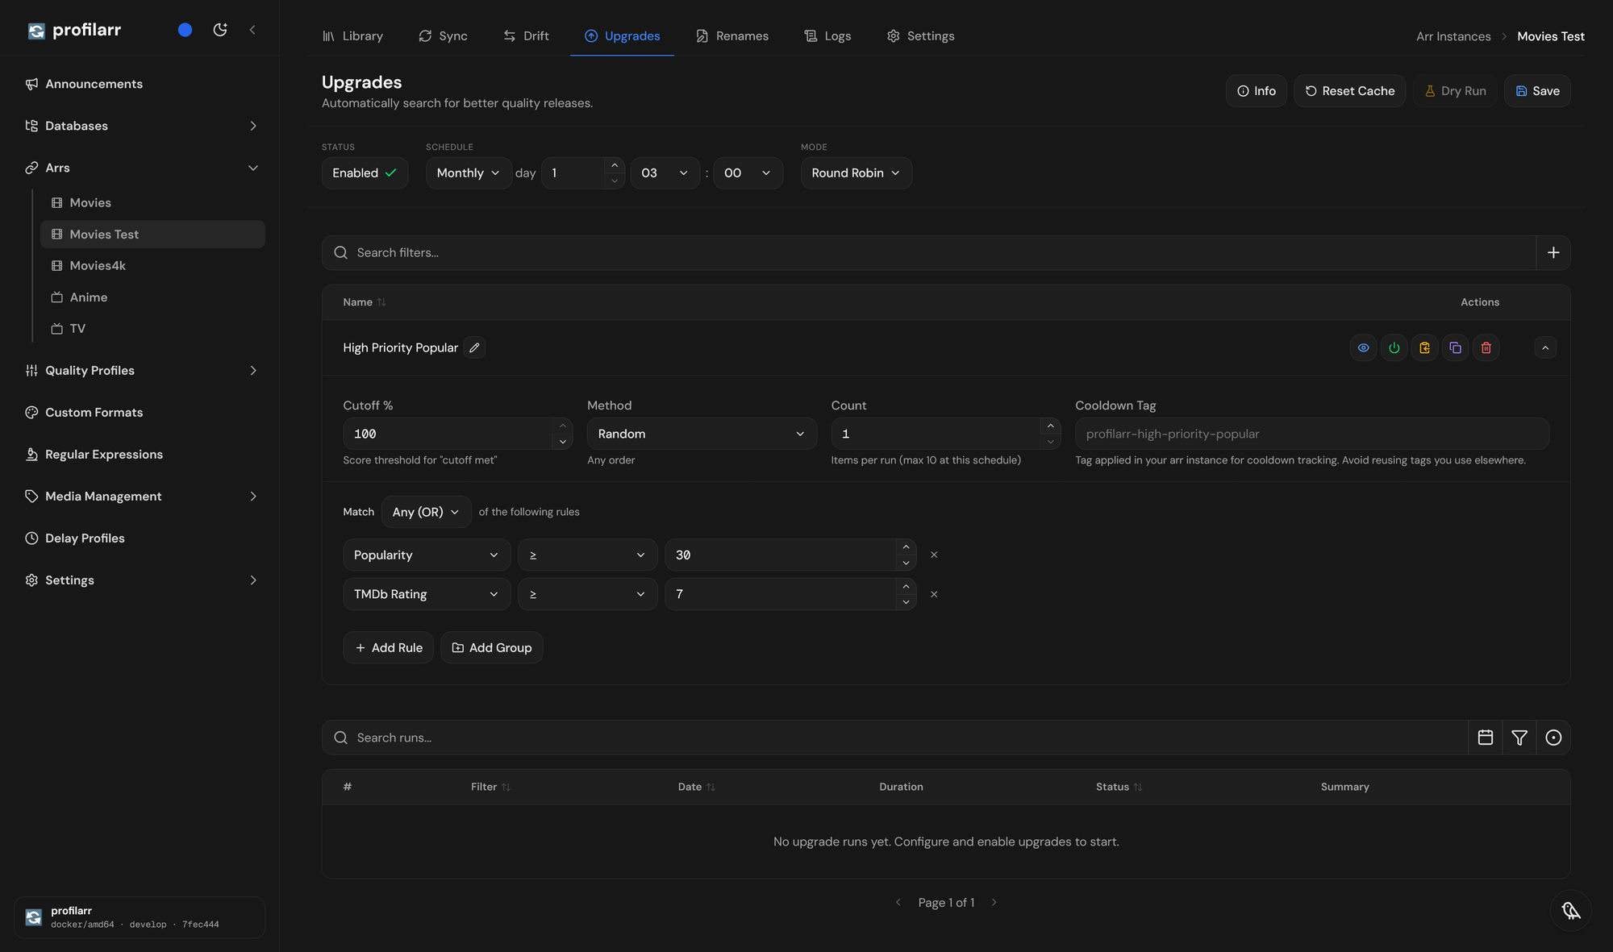Click the eye icon for High Priority Popular
The image size is (1613, 952).
pyautogui.click(x=1363, y=348)
